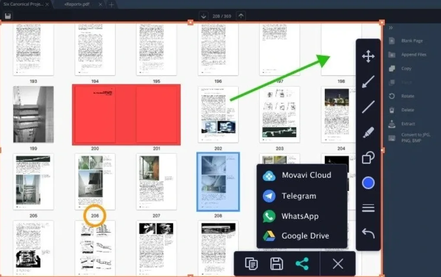Change annotation color with the blue swatch
Screen dimensions: 441x277
368,182
